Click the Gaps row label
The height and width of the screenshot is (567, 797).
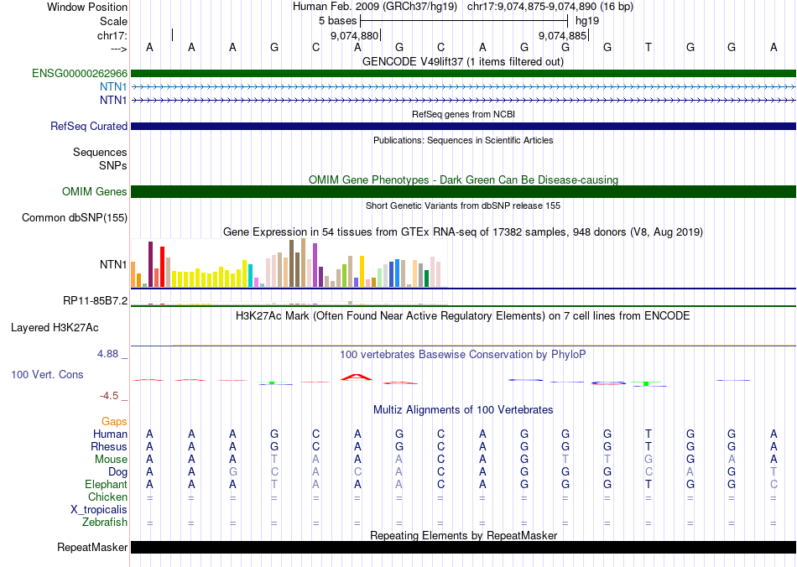pyautogui.click(x=114, y=422)
